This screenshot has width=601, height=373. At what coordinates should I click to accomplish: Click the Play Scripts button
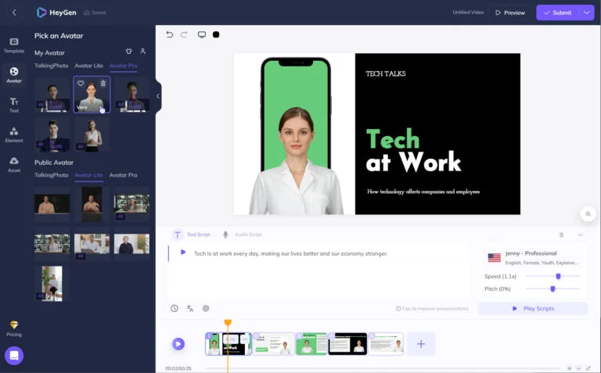(533, 308)
